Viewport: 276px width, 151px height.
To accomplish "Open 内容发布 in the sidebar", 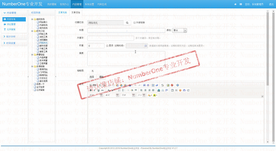I will click(14, 19).
